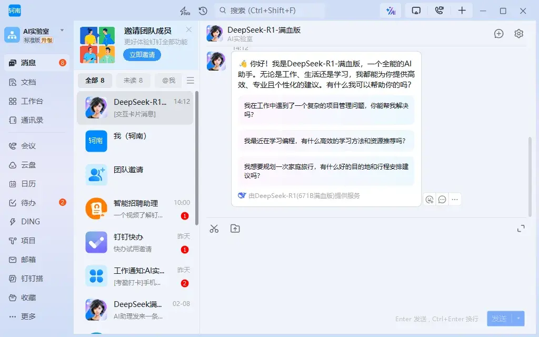
Task: Open 项目 in the sidebar
Action: 37,241
